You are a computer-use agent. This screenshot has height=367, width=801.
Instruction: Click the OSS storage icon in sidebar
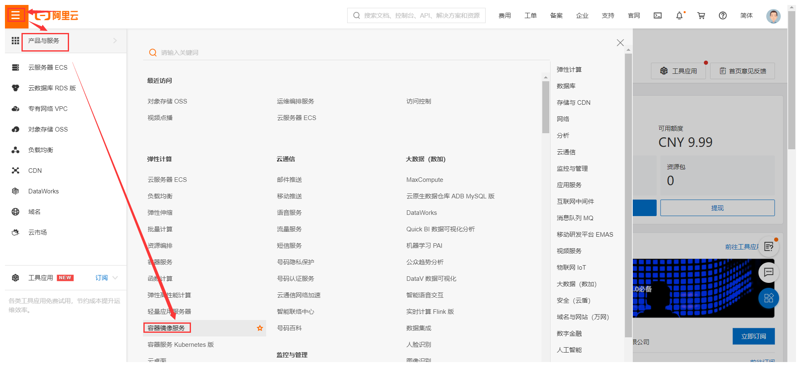[15, 129]
